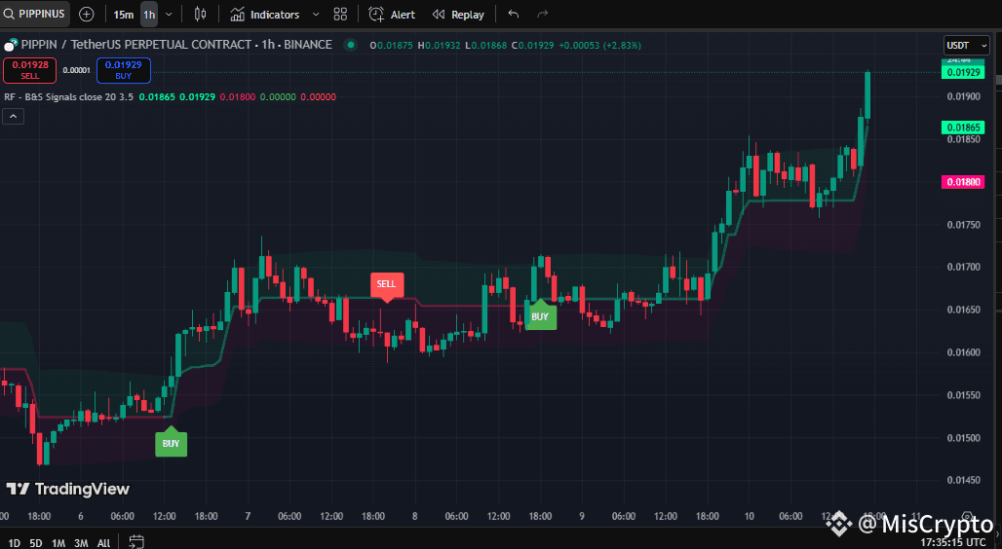Click the red SELL signal label
The height and width of the screenshot is (549, 1002).
(x=386, y=285)
